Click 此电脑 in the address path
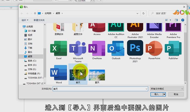 tap(48, 13)
